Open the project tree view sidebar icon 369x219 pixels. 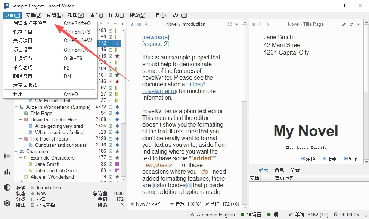7,156
